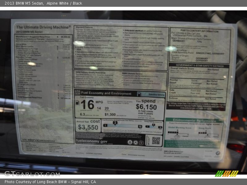Click the 'Fuel Economy and Environment' title
Screen dimensions: 247x185
click(x=106, y=93)
